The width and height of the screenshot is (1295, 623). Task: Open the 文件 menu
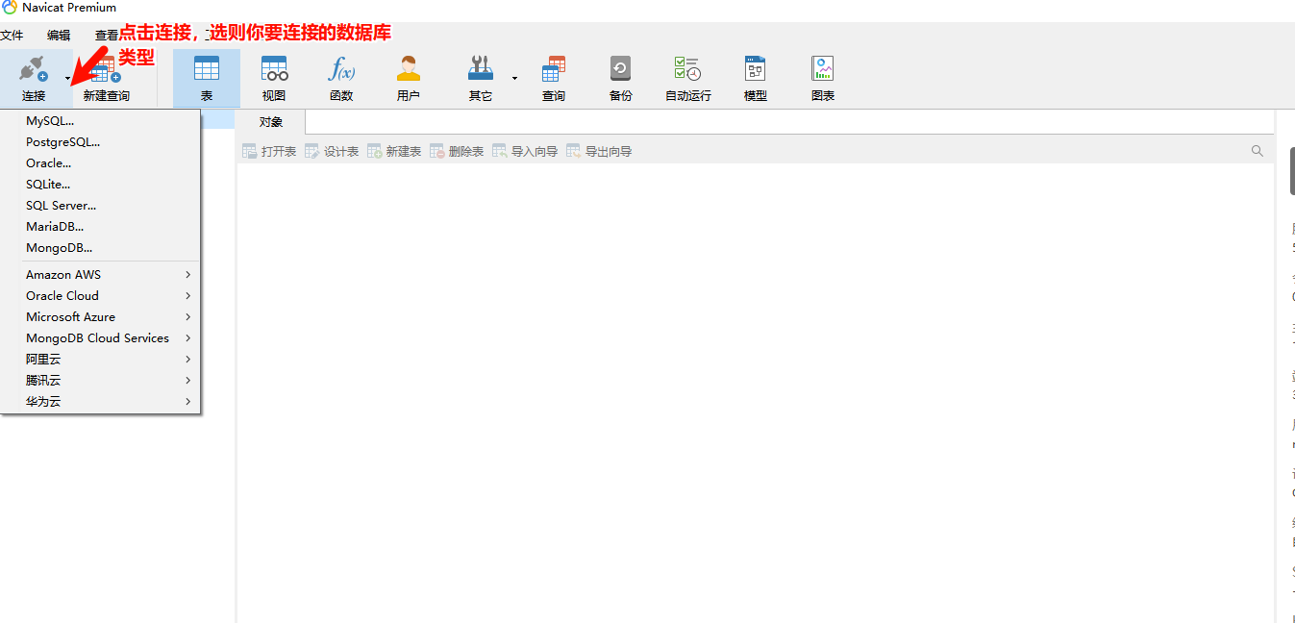pyautogui.click(x=12, y=36)
